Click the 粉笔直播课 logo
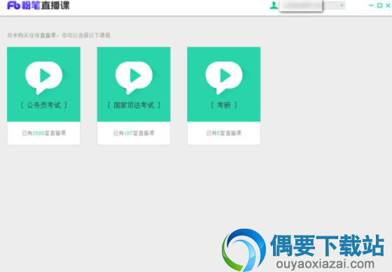The height and width of the screenshot is (272, 392). tap(38, 6)
